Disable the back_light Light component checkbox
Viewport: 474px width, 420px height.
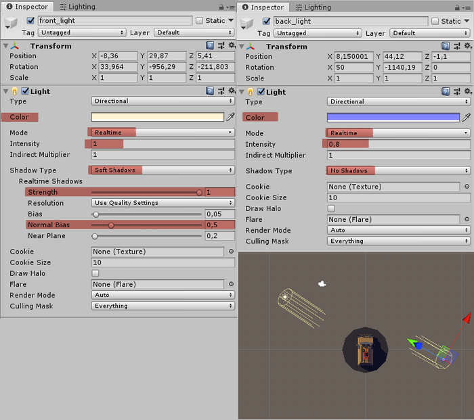pos(261,92)
